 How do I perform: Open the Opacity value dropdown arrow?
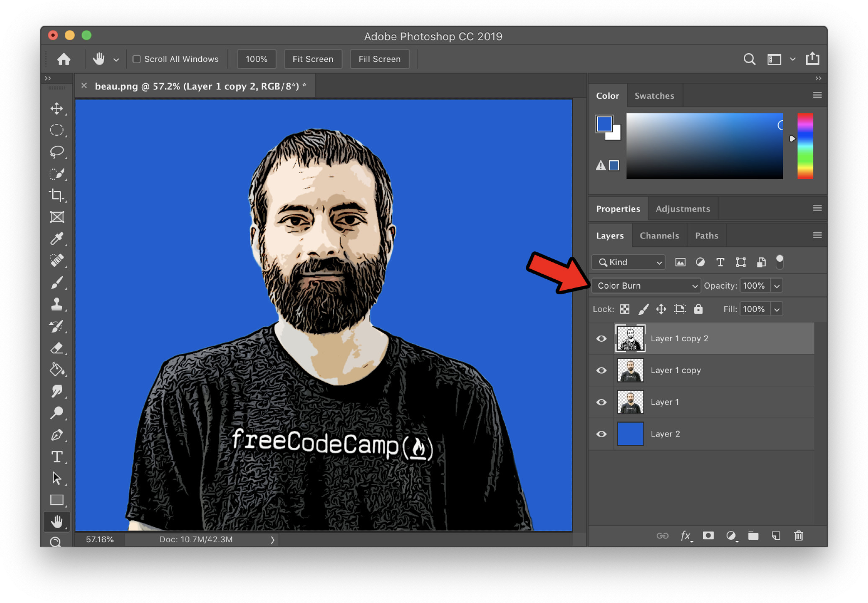tap(776, 286)
